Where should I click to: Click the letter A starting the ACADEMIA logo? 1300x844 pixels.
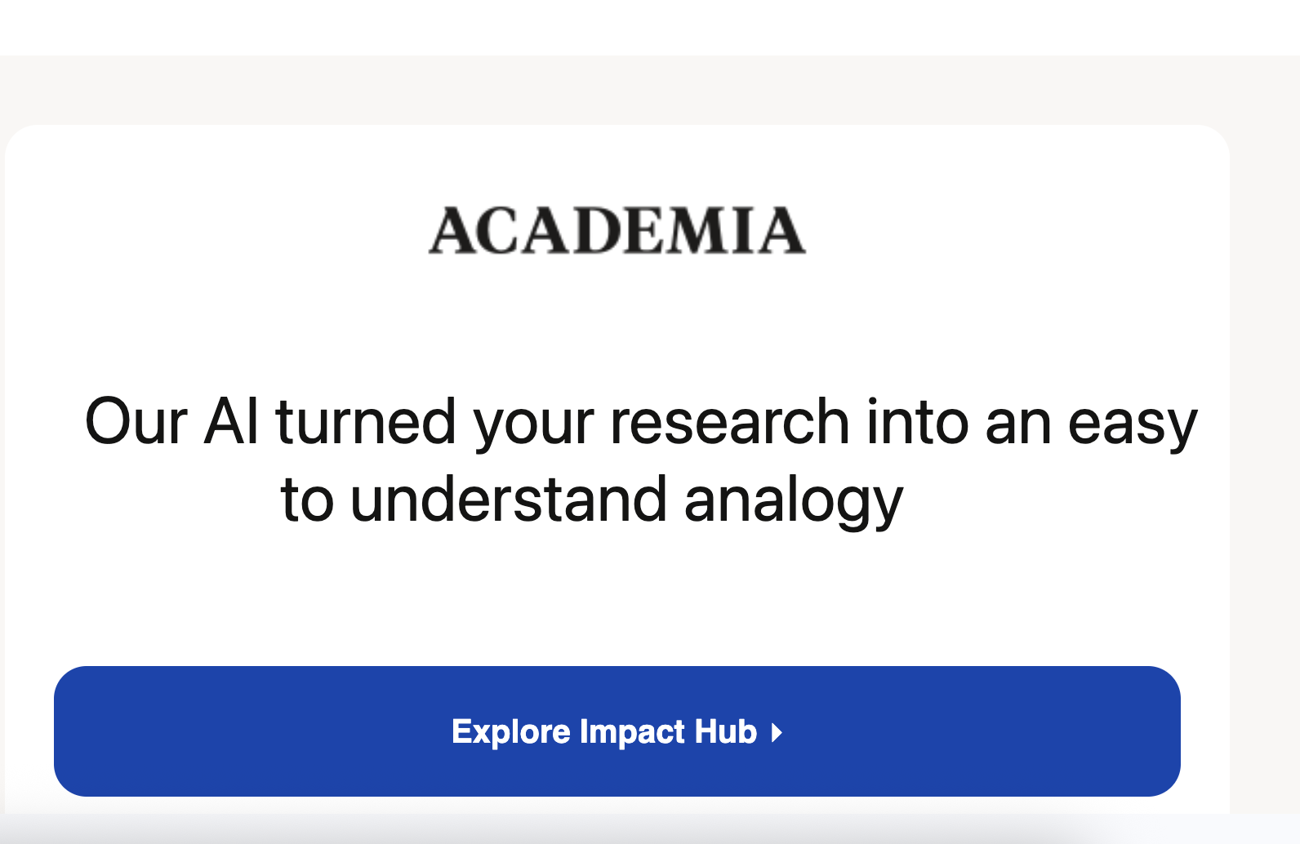452,232
